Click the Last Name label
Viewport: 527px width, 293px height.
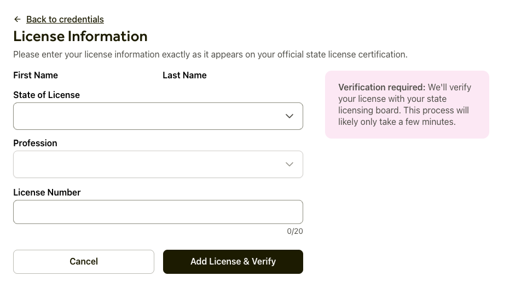pyautogui.click(x=184, y=75)
